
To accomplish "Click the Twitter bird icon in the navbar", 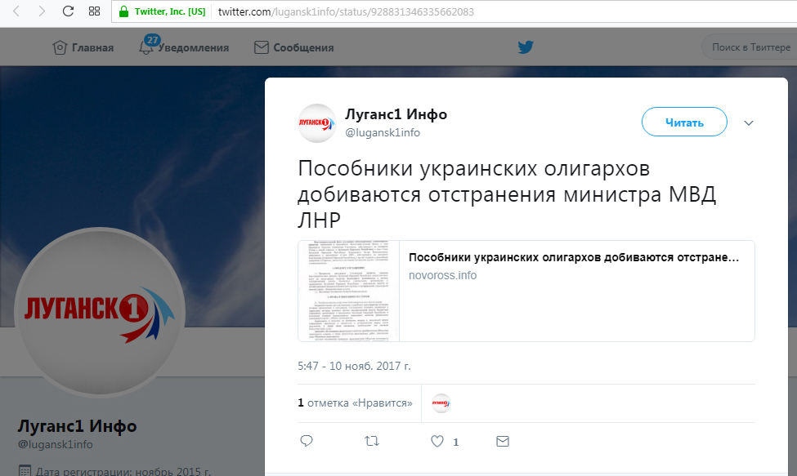I will point(526,47).
